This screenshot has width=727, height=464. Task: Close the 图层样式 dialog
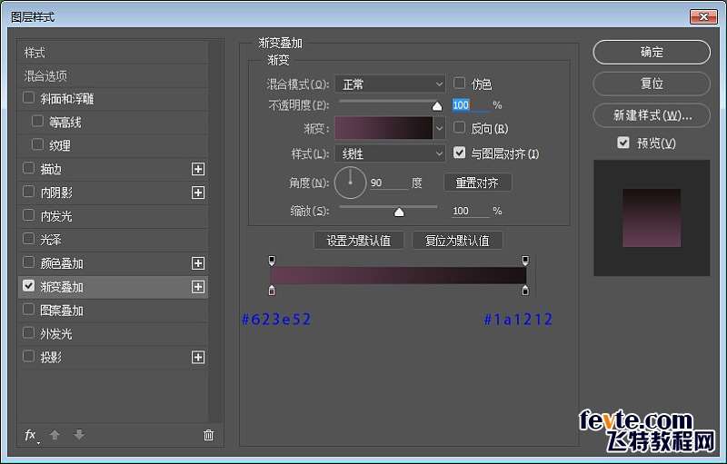[703, 17]
